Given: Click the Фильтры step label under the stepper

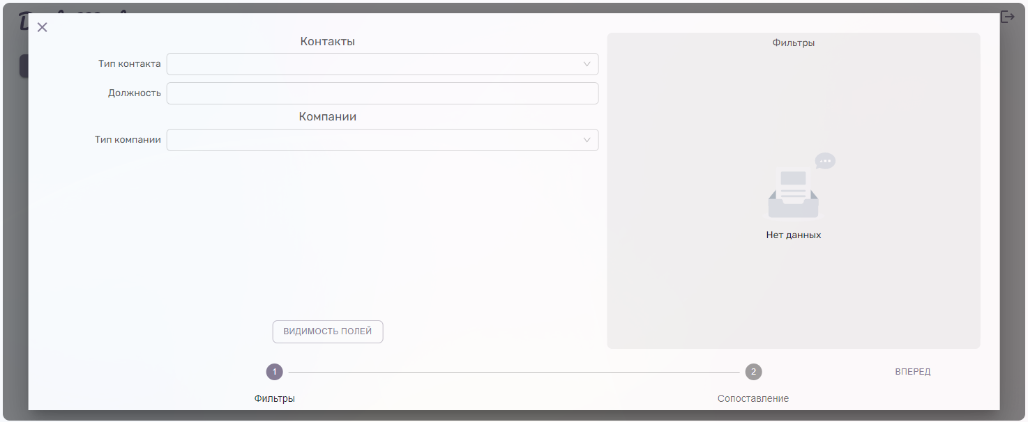Looking at the screenshot, I should pos(274,398).
